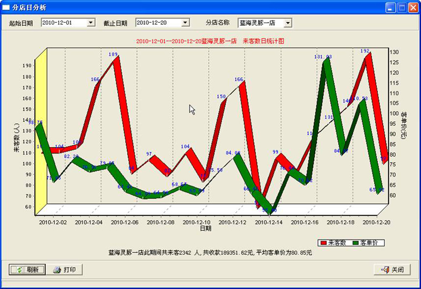
Task: Click the x-axis label 2010-12-06
Action: point(125,222)
